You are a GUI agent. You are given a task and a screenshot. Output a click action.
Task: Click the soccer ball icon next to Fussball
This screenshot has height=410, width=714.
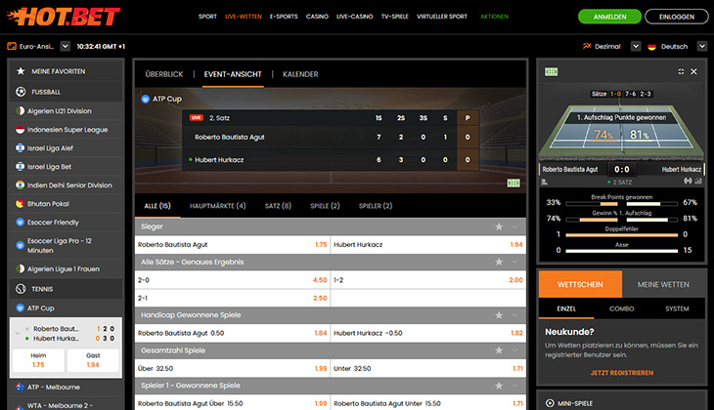[x=21, y=92]
